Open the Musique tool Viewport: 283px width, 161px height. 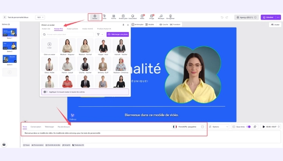point(161,17)
